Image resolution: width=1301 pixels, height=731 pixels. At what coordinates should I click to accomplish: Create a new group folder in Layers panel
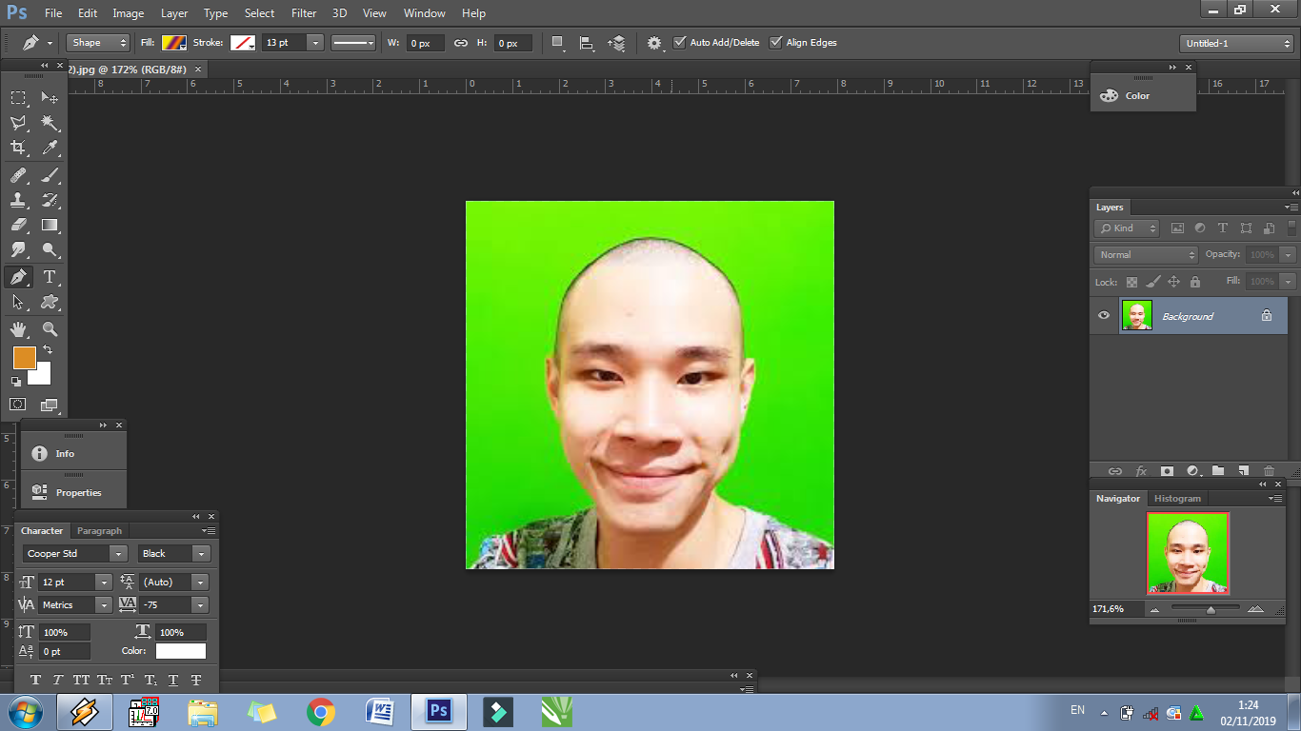pyautogui.click(x=1217, y=471)
